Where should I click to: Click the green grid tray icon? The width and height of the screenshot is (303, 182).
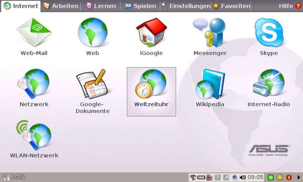270,177
